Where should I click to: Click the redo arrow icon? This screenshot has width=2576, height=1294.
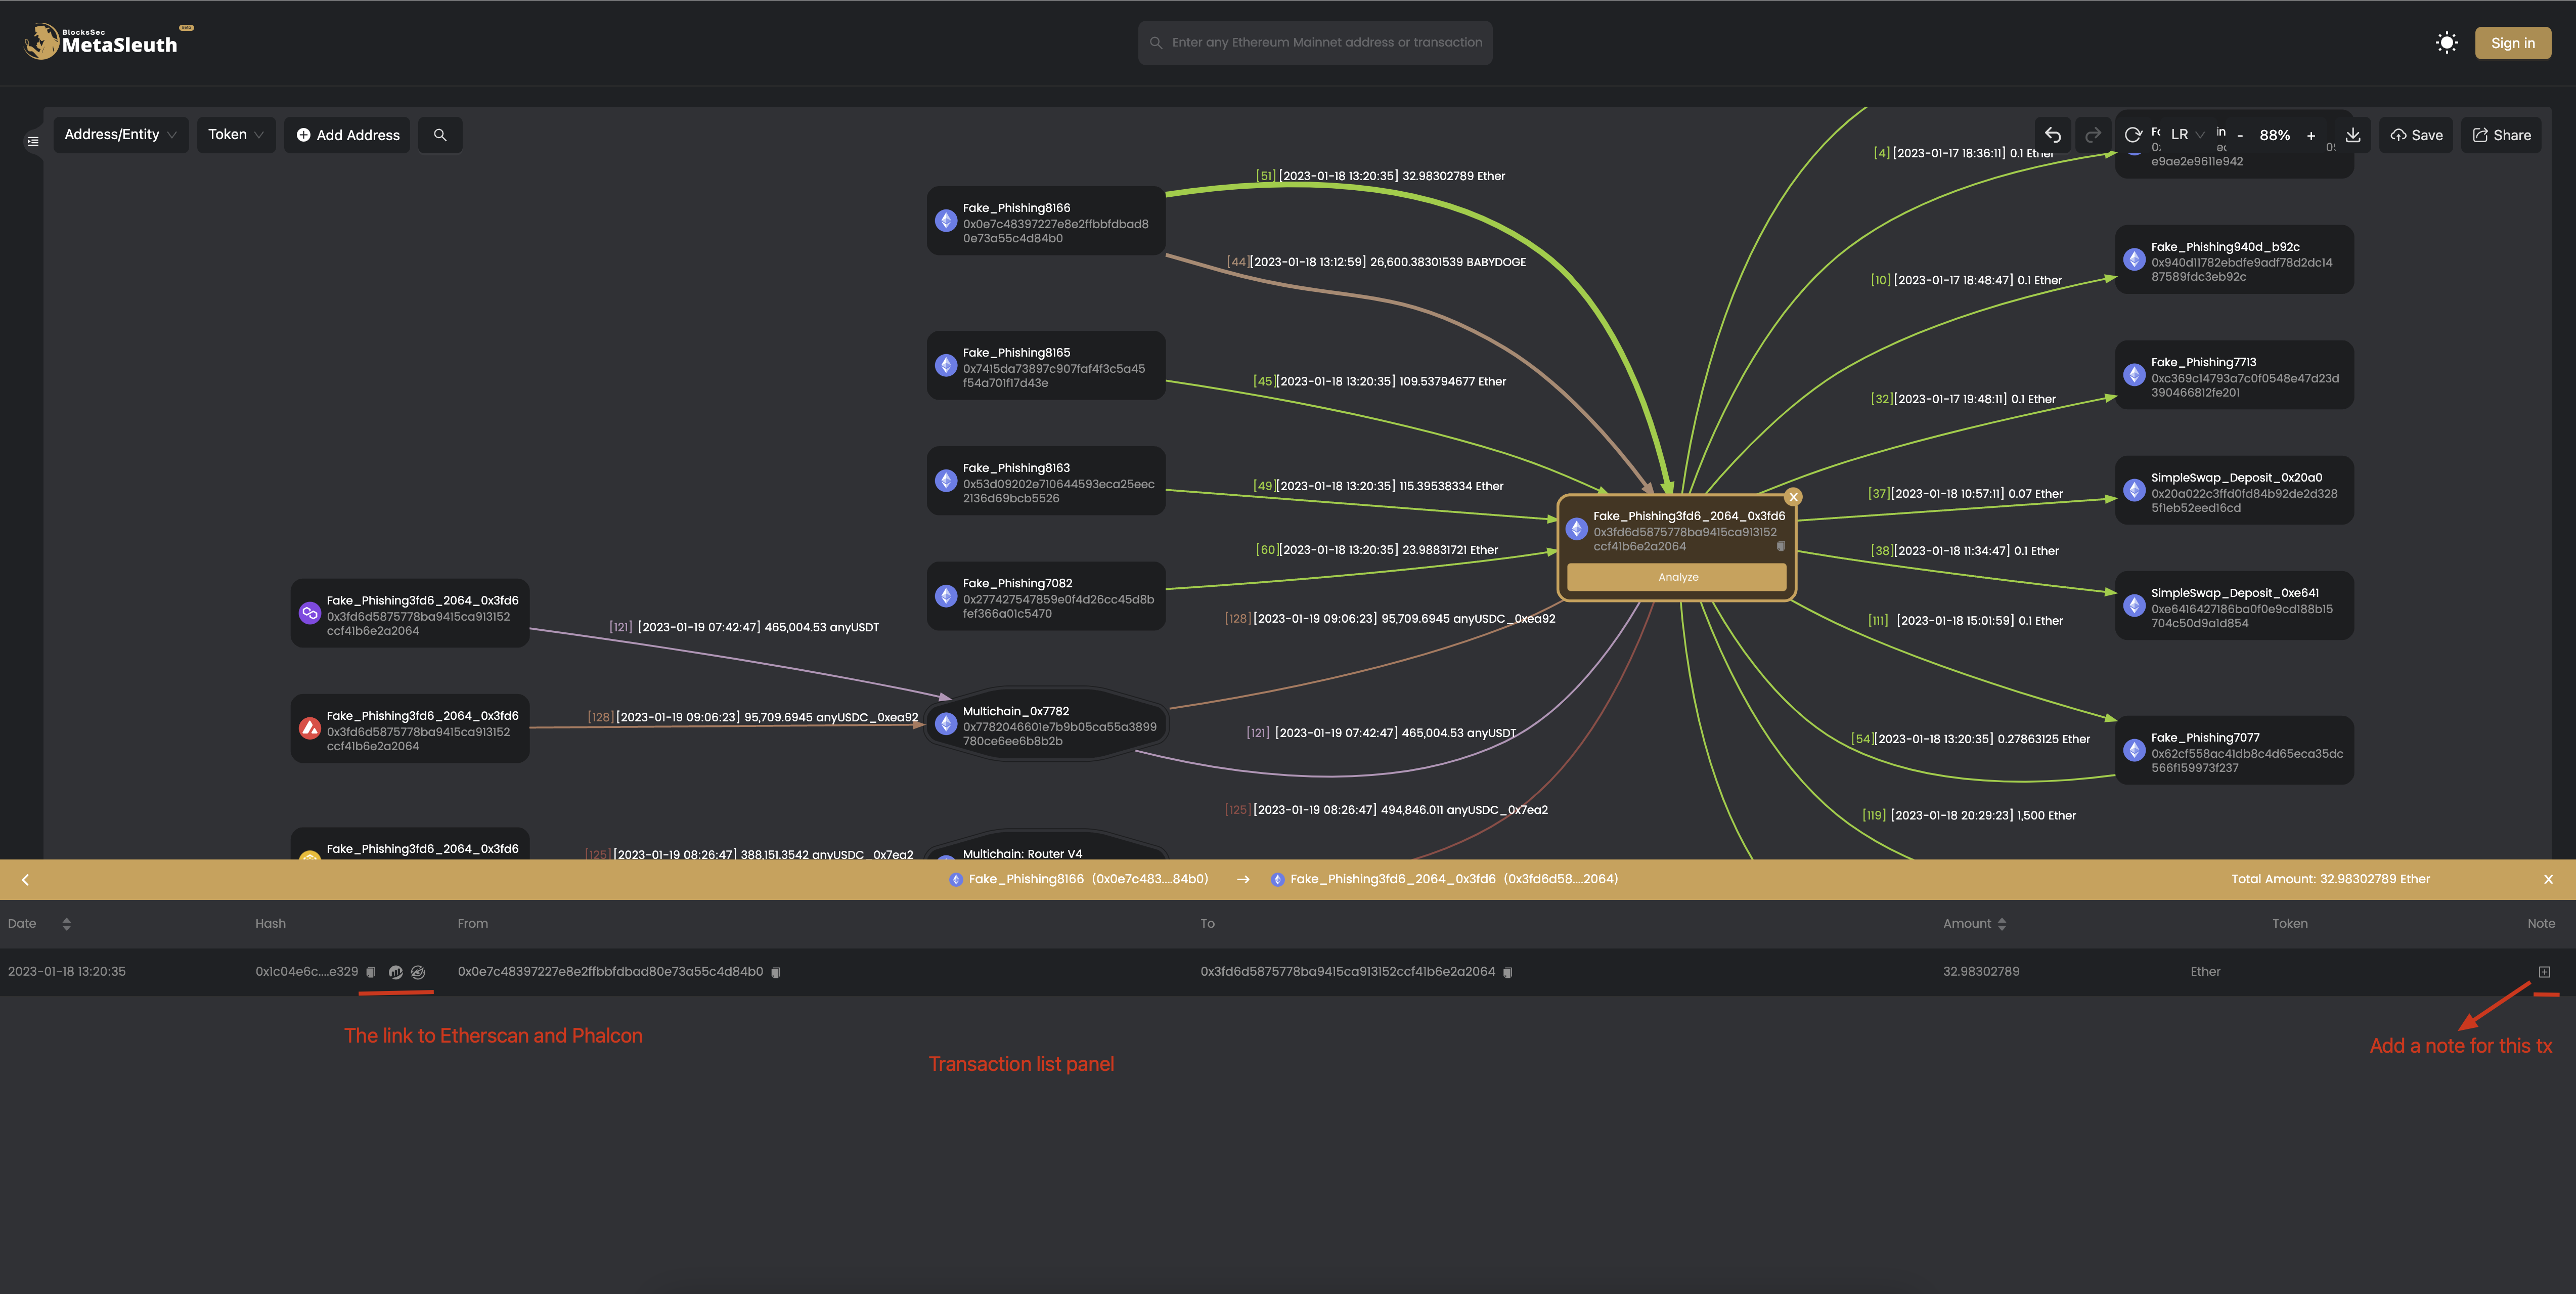2092,135
